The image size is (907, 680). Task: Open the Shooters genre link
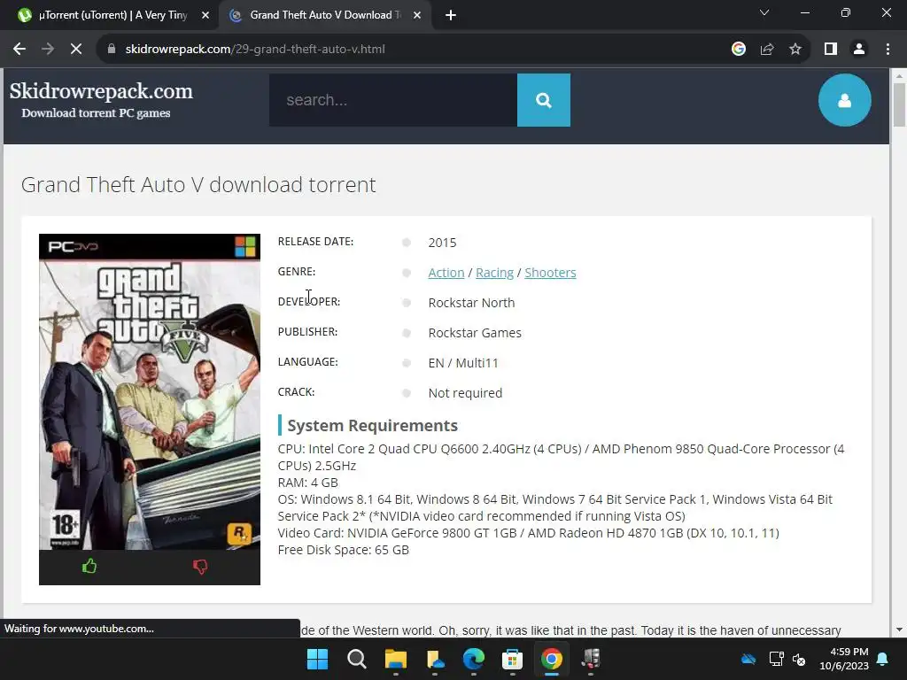click(550, 273)
